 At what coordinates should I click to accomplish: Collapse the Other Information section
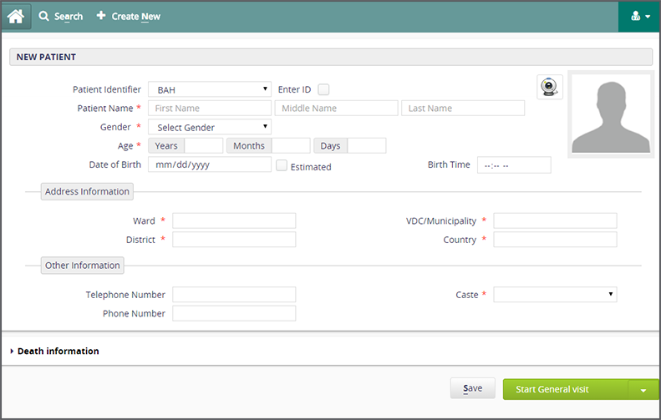pyautogui.click(x=83, y=266)
